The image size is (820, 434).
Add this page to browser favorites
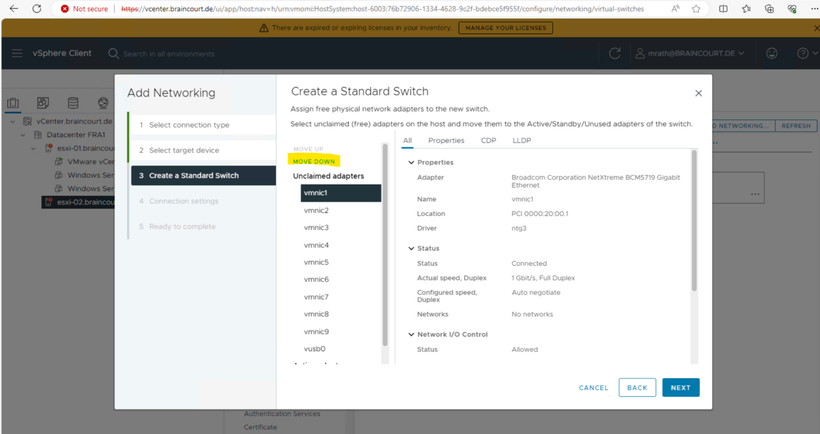(x=696, y=9)
